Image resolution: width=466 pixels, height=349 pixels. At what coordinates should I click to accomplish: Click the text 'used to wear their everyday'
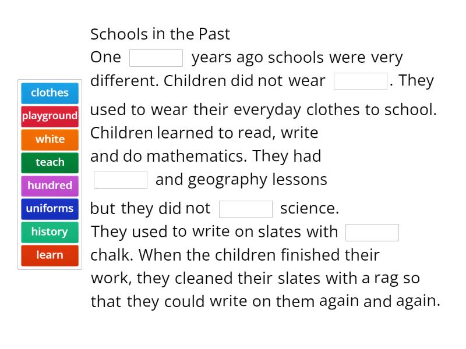tap(196, 111)
